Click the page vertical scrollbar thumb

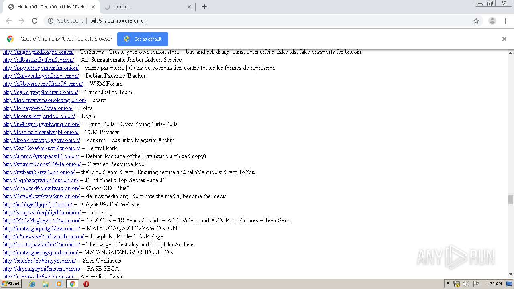[511, 199]
